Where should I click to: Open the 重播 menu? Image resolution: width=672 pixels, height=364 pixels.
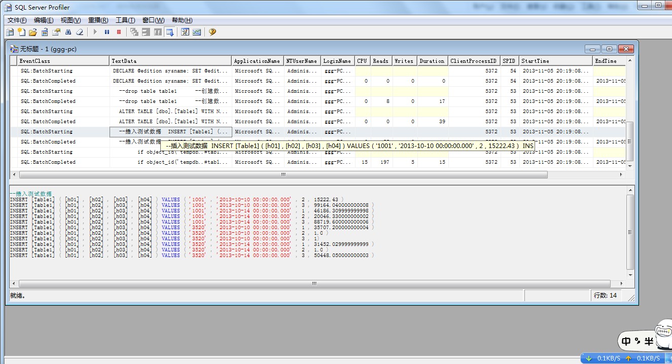point(98,20)
